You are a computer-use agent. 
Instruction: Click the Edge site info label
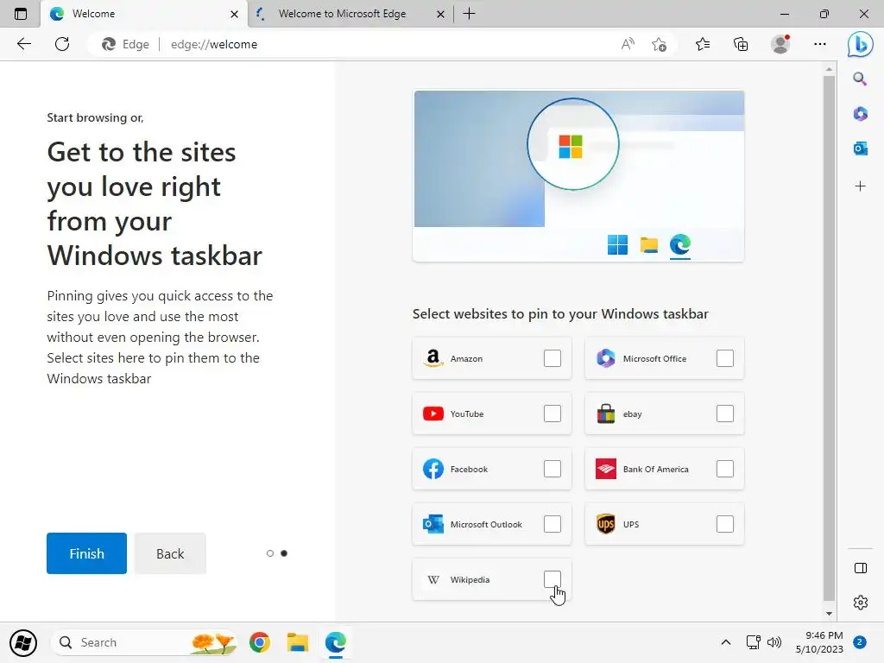125,44
